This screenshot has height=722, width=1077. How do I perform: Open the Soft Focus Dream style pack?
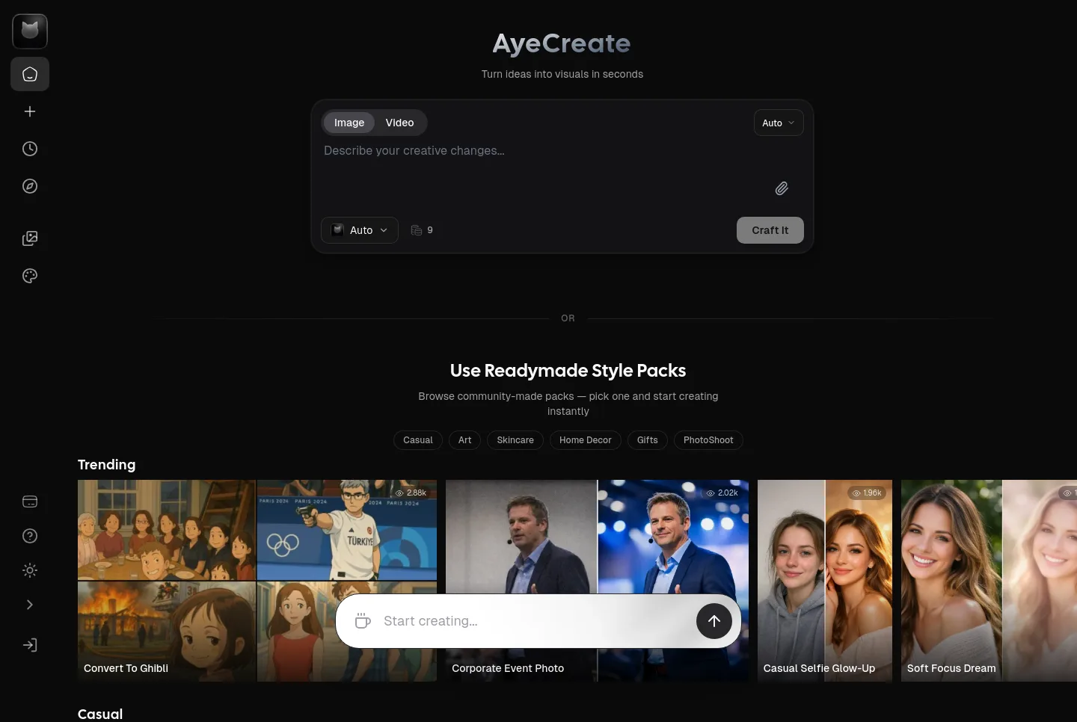[989, 581]
